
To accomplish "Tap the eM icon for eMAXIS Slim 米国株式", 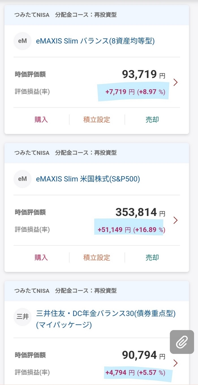I will click(x=22, y=179).
